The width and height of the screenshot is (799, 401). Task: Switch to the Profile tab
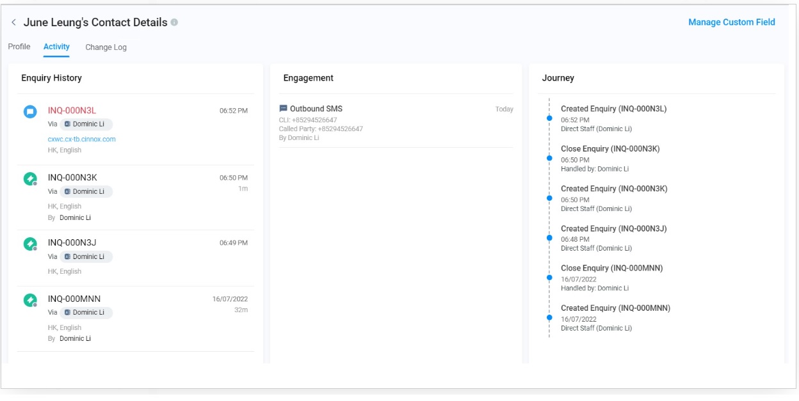19,47
